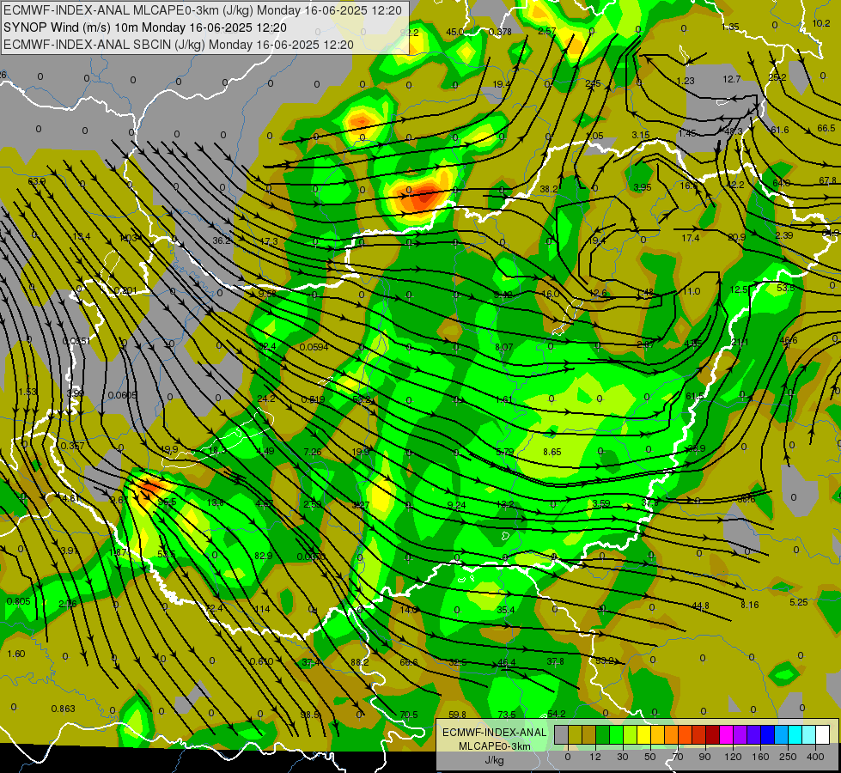Click the bright green legend swatch
The width and height of the screenshot is (841, 773).
pyautogui.click(x=616, y=734)
